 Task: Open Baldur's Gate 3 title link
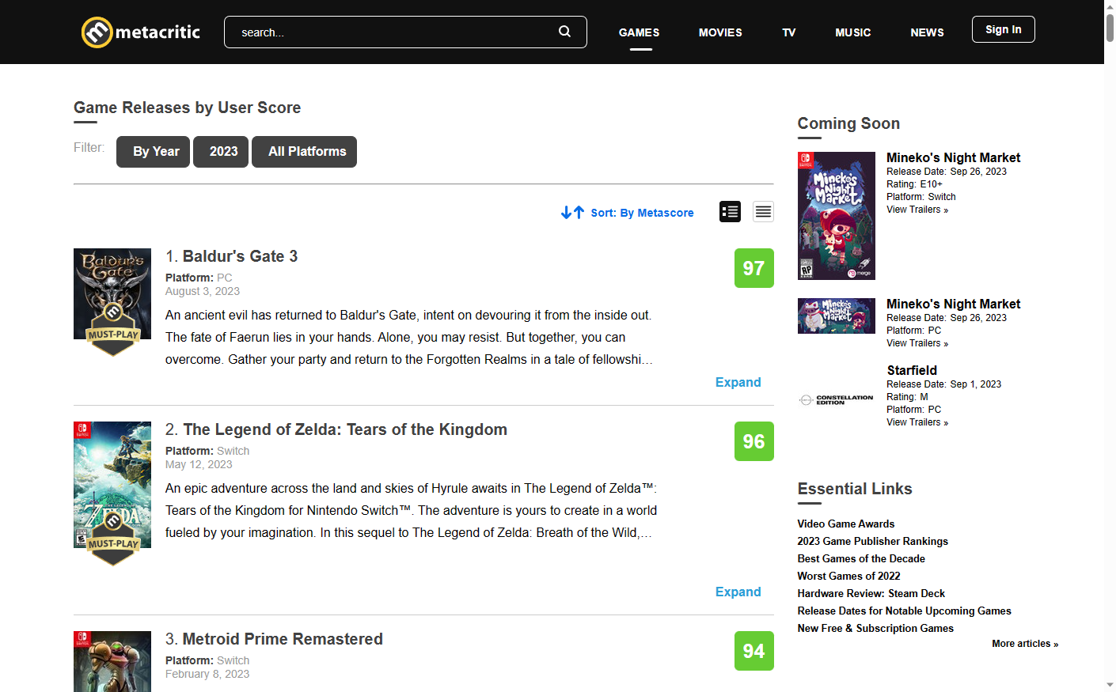(240, 256)
